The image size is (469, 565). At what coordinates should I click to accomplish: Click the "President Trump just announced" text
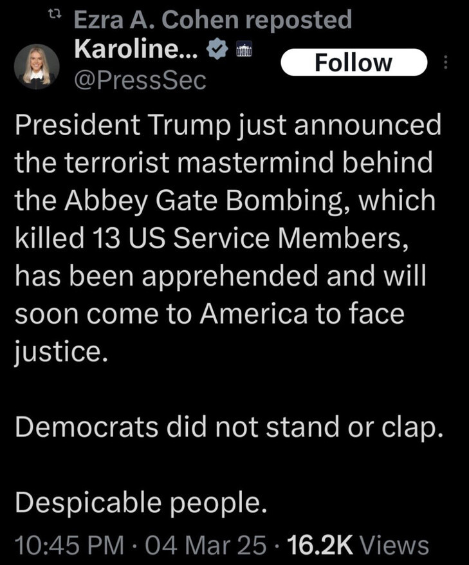(x=228, y=125)
